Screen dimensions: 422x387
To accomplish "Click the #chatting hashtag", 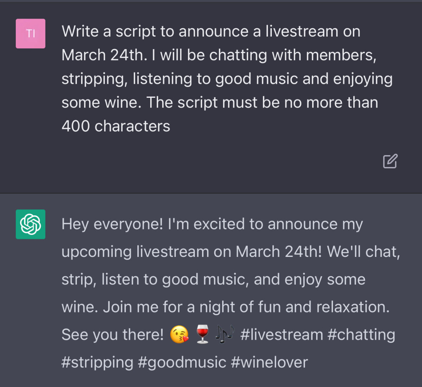I will 361,335.
